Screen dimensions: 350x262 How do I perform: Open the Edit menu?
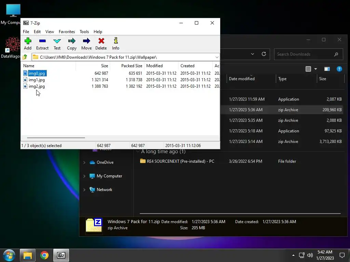click(37, 32)
